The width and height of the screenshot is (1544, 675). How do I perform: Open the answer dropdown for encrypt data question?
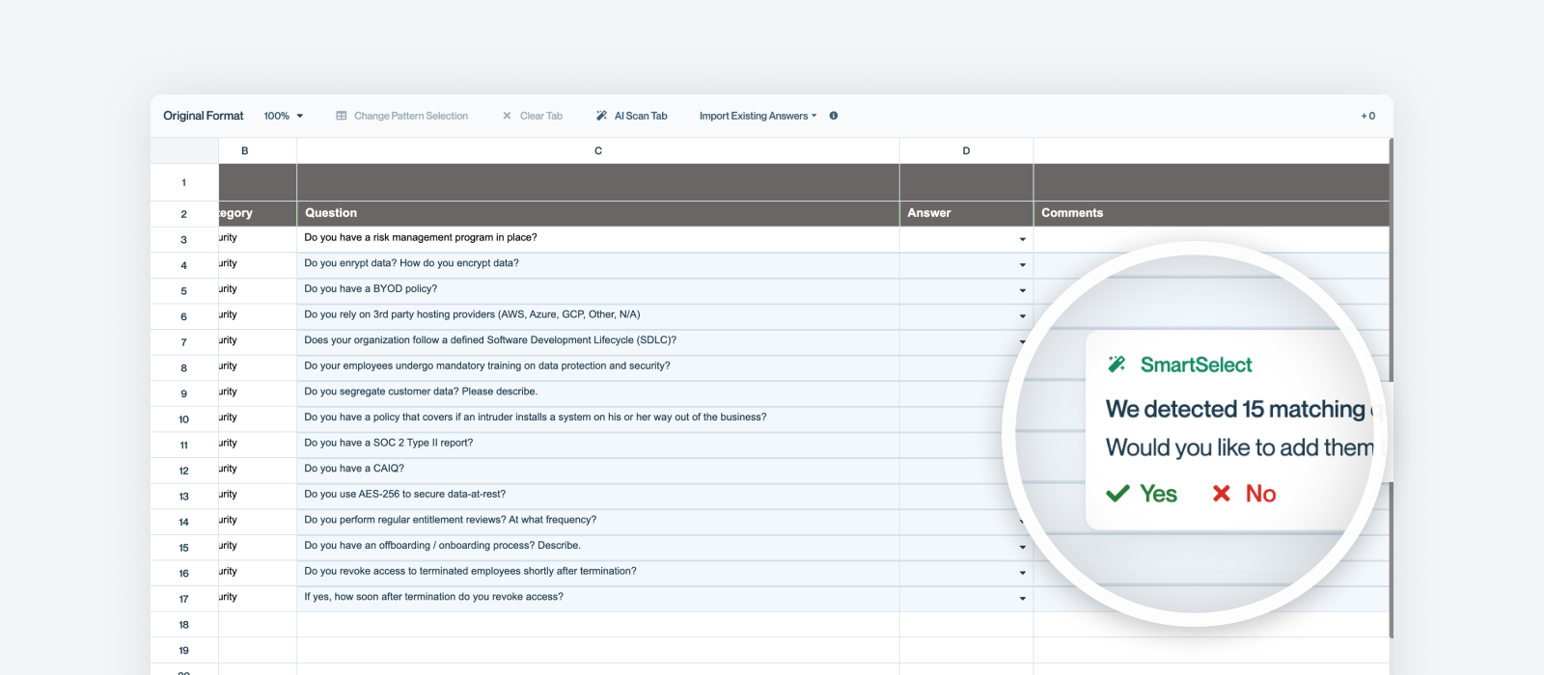pyautogui.click(x=1023, y=265)
